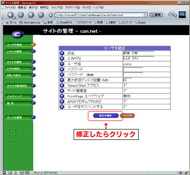Enable the Telnet/Shell アクセス checkbox
The width and height of the screenshot is (190, 175).
pyautogui.click(x=125, y=85)
